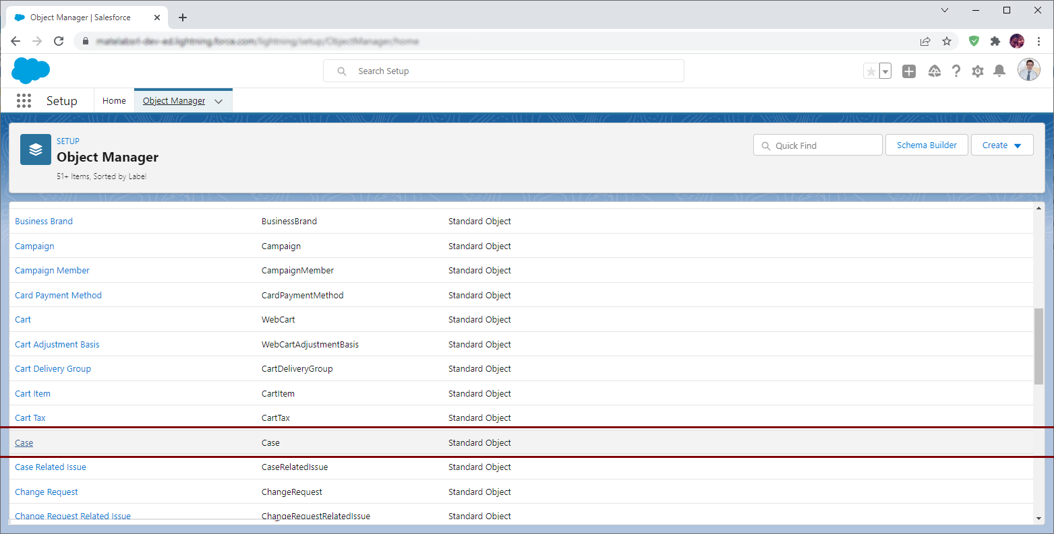Open the App Launcher grid icon
The width and height of the screenshot is (1054, 534).
point(24,100)
